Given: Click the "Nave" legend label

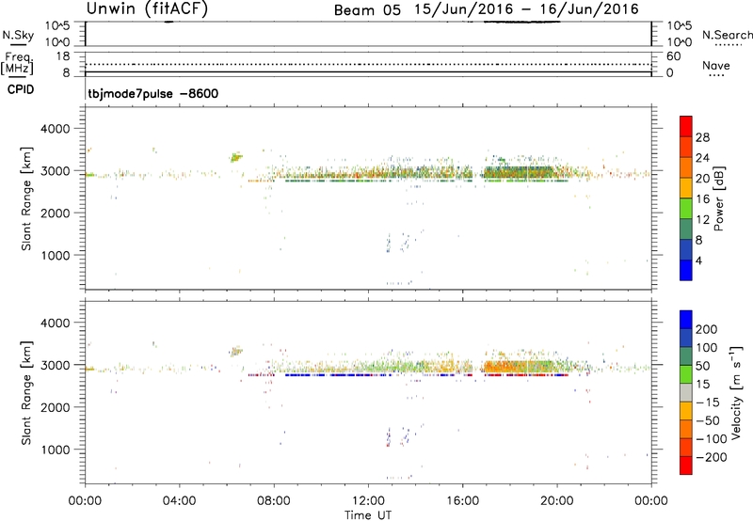Looking at the screenshot, I should pos(716,65).
